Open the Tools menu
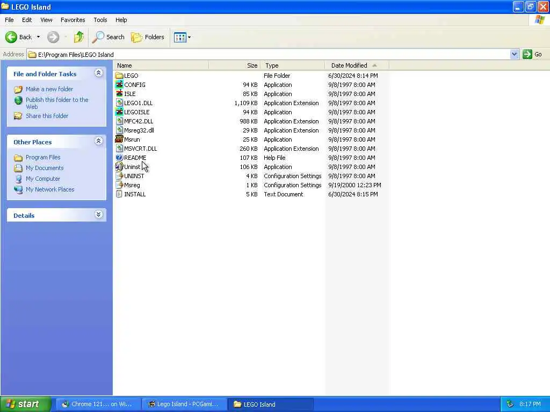Image resolution: width=550 pixels, height=412 pixels. 100,20
